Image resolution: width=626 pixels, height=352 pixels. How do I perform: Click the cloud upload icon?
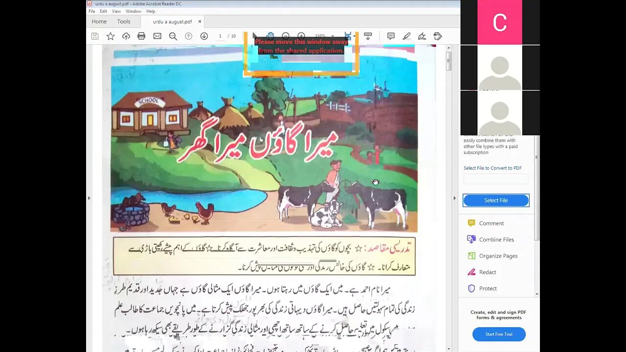click(126, 36)
